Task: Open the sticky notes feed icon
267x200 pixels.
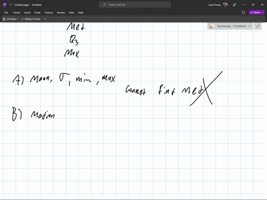Action: [244, 12]
